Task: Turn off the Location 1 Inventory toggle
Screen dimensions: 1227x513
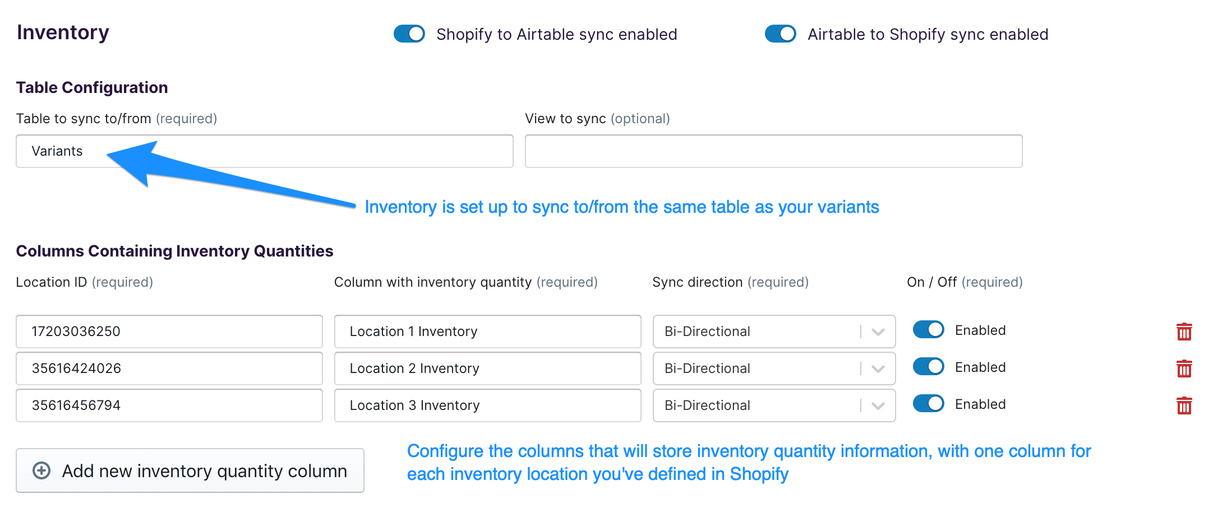Action: point(928,330)
